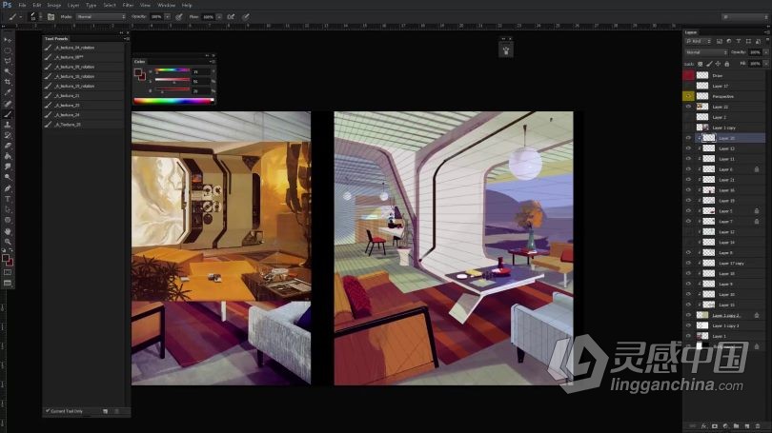772x433 pixels.
Task: Click Flow value input field
Action: click(x=208, y=17)
